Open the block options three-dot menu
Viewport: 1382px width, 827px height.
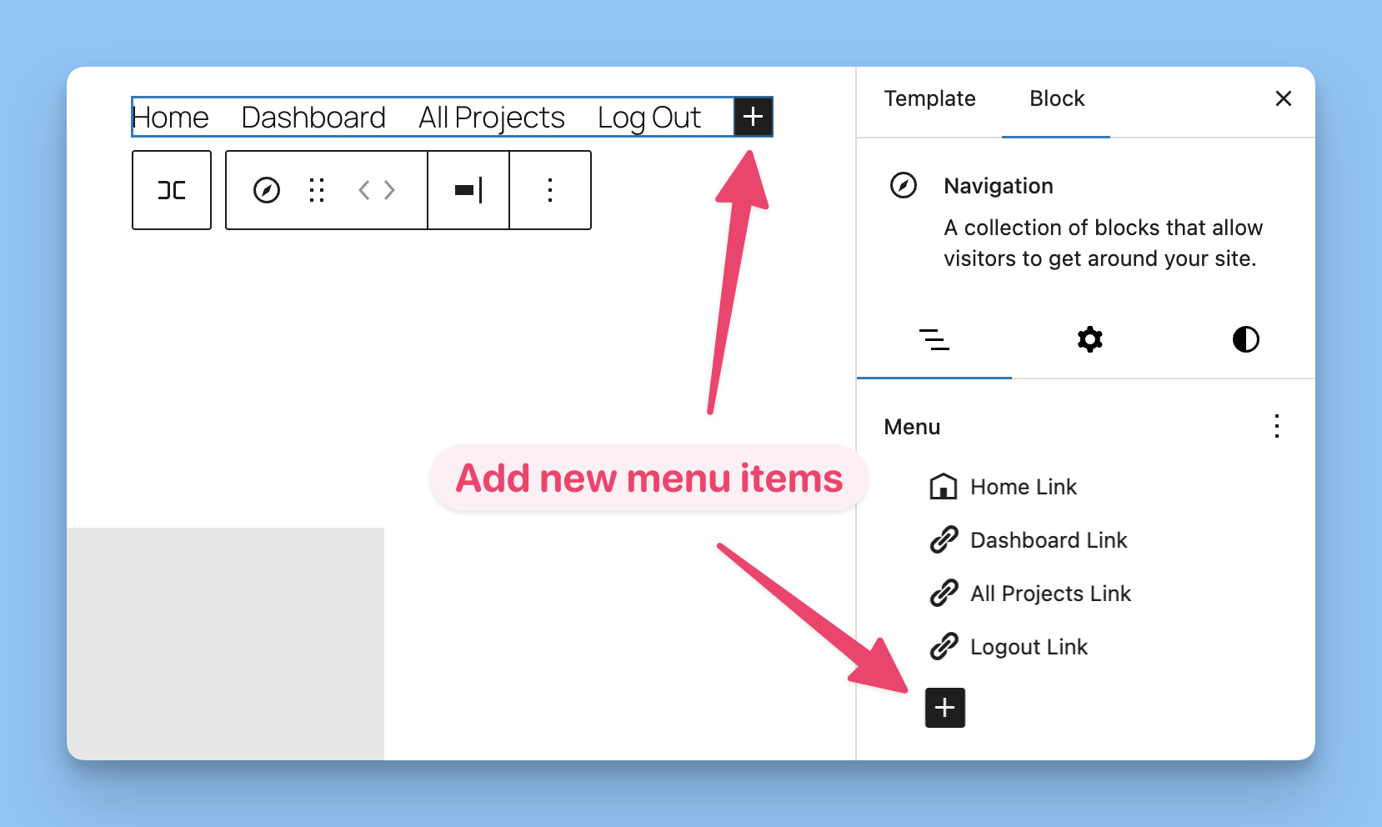pyautogui.click(x=550, y=190)
